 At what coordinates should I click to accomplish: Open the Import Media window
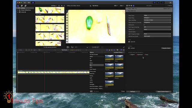click(x=25, y=2)
